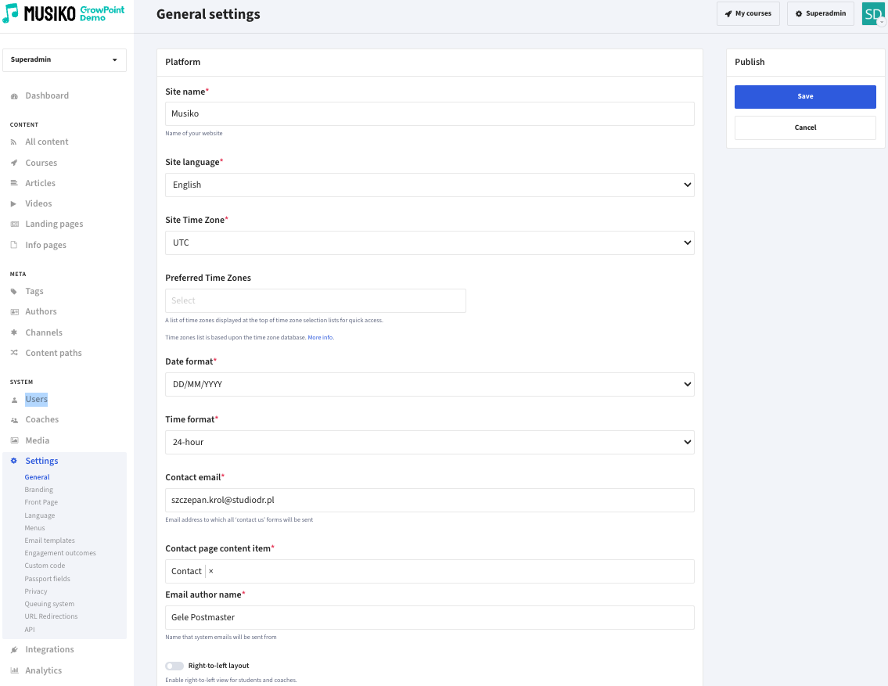Image resolution: width=888 pixels, height=686 pixels.
Task: Click the Musiko music note logo
Action: click(x=10, y=13)
